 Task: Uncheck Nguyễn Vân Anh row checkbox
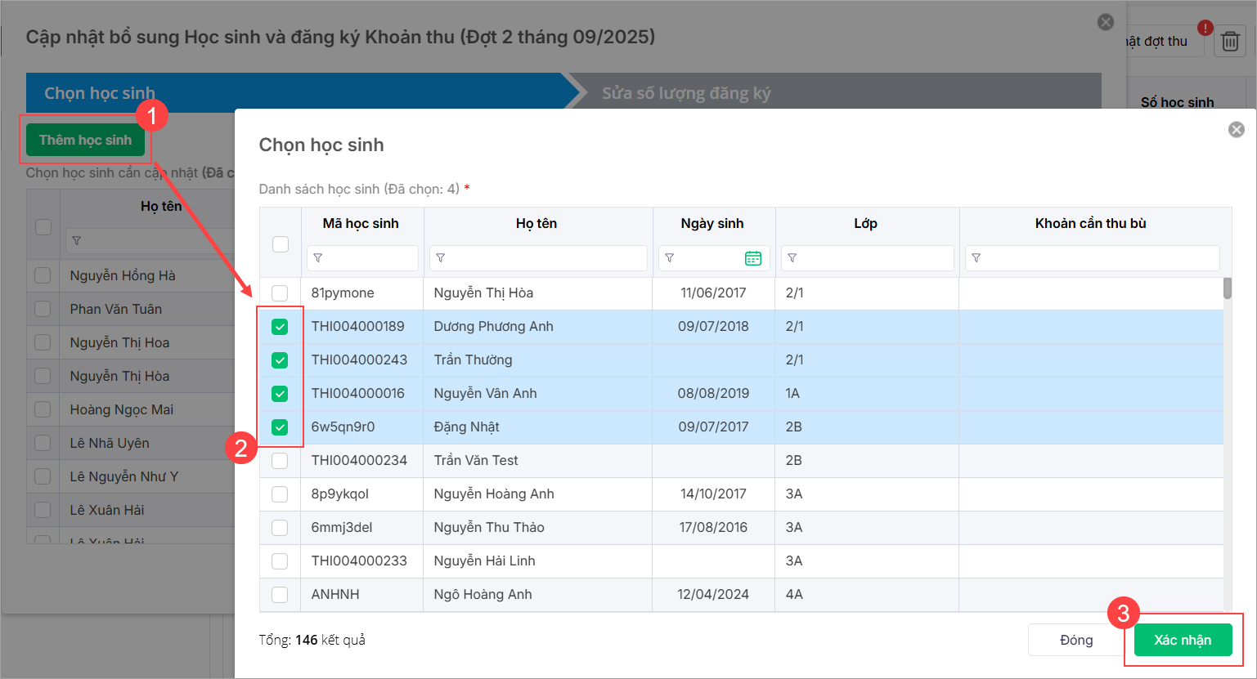[x=280, y=394]
